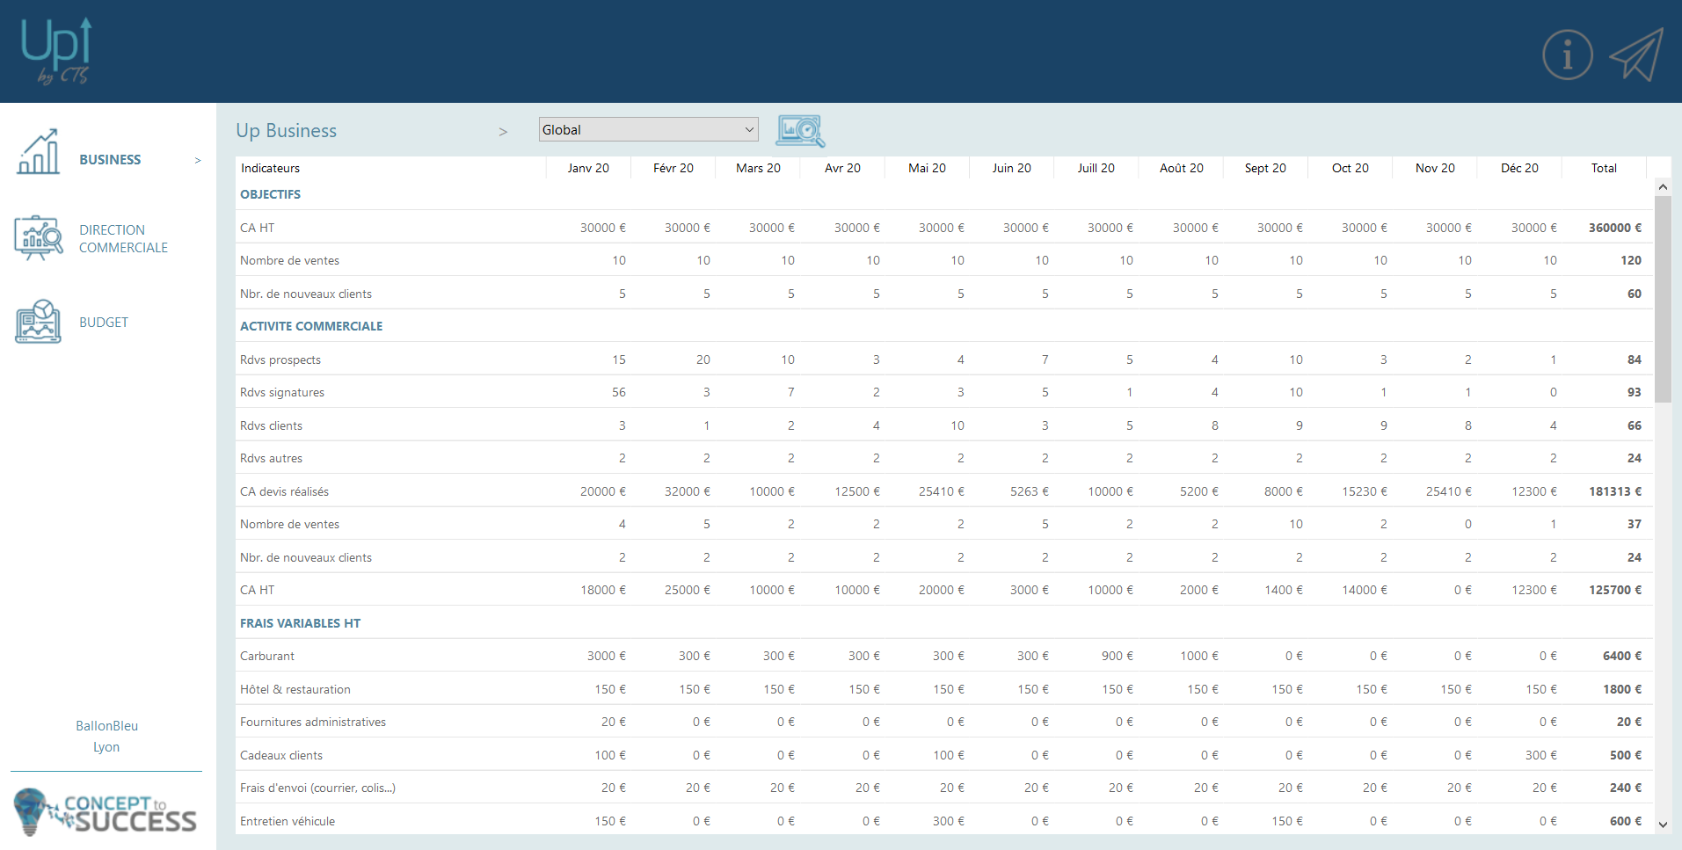1682x850 pixels.
Task: Click the BallonBleu company name
Action: click(106, 725)
